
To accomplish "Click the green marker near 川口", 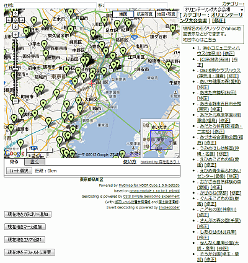I will point(105,21).
